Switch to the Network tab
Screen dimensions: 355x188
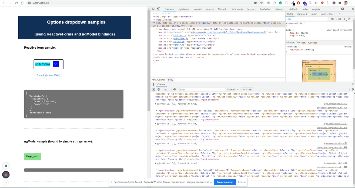(222, 9)
